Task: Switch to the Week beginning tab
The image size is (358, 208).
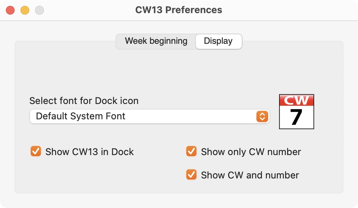Action: 156,41
